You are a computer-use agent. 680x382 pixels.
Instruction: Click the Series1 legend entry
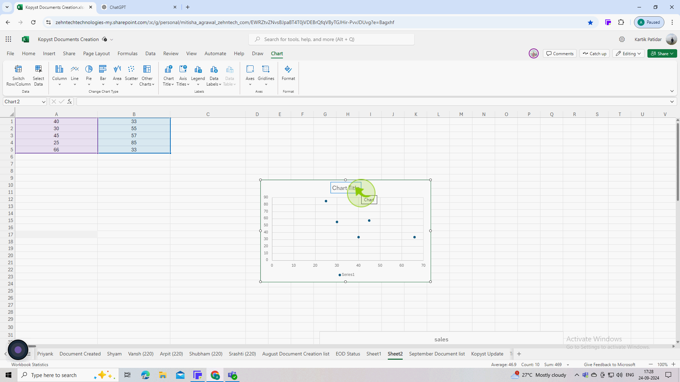point(346,274)
